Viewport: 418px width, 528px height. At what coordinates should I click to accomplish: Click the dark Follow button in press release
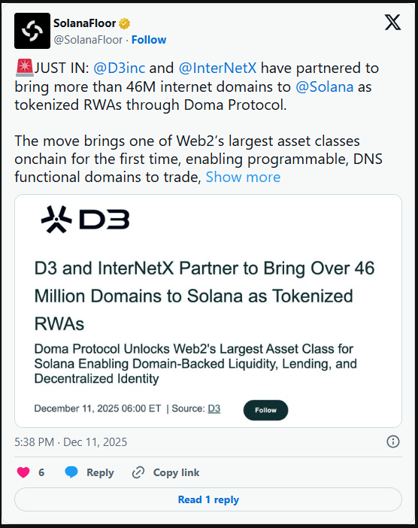pyautogui.click(x=265, y=410)
